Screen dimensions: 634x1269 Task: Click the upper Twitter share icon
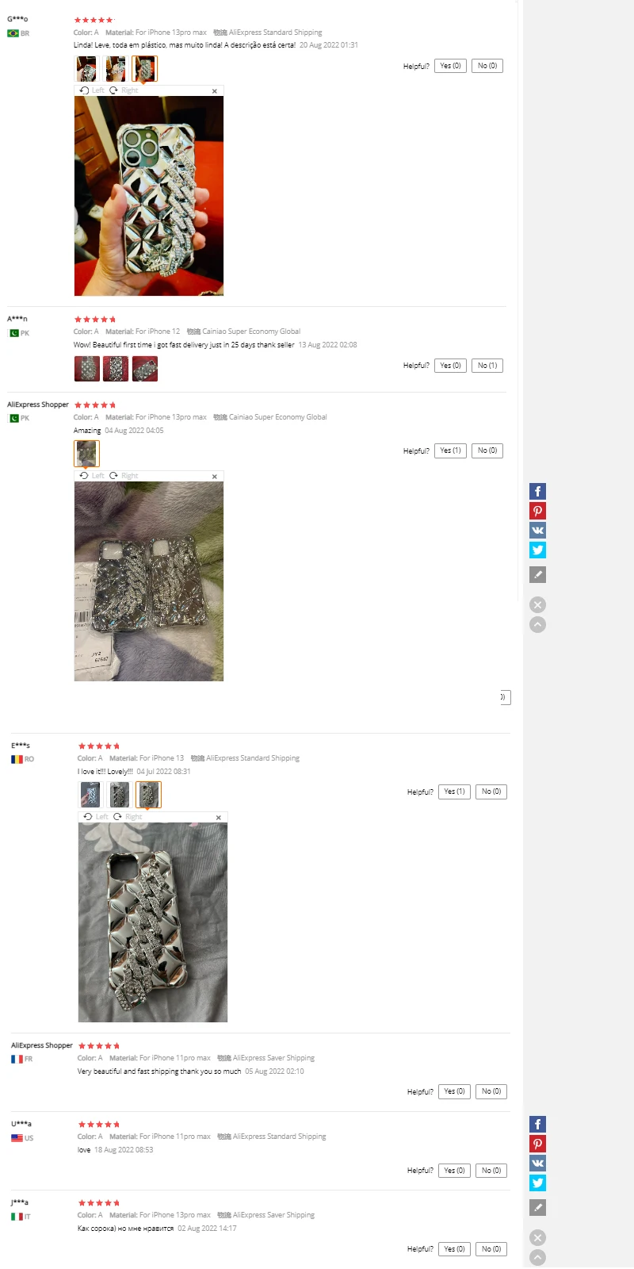pos(537,550)
